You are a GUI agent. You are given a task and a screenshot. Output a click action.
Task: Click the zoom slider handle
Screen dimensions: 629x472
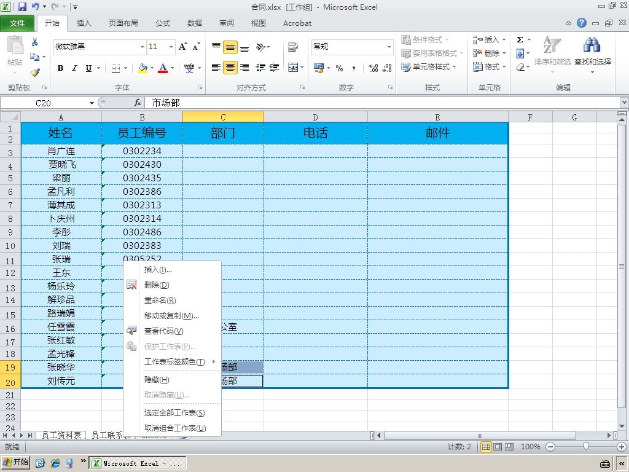[586, 446]
